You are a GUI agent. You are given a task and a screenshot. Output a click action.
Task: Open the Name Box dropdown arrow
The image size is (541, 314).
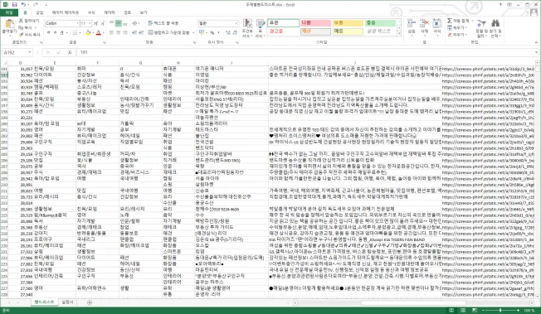coord(30,52)
